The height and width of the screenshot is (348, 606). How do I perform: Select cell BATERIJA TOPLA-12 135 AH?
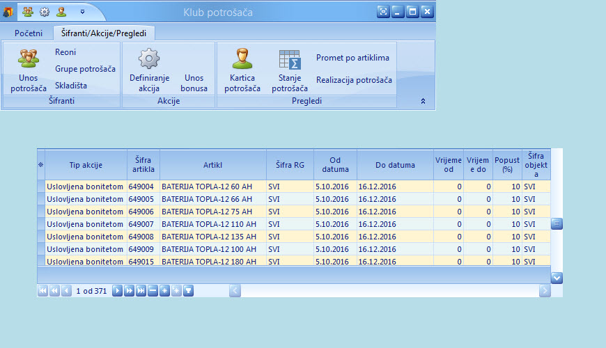pos(213,237)
